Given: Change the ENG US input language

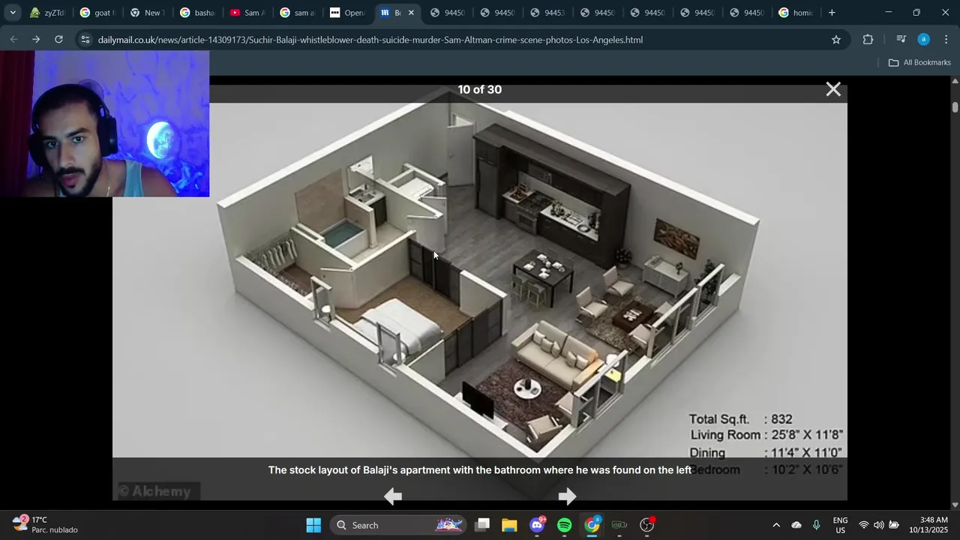Looking at the screenshot, I should coord(841,525).
